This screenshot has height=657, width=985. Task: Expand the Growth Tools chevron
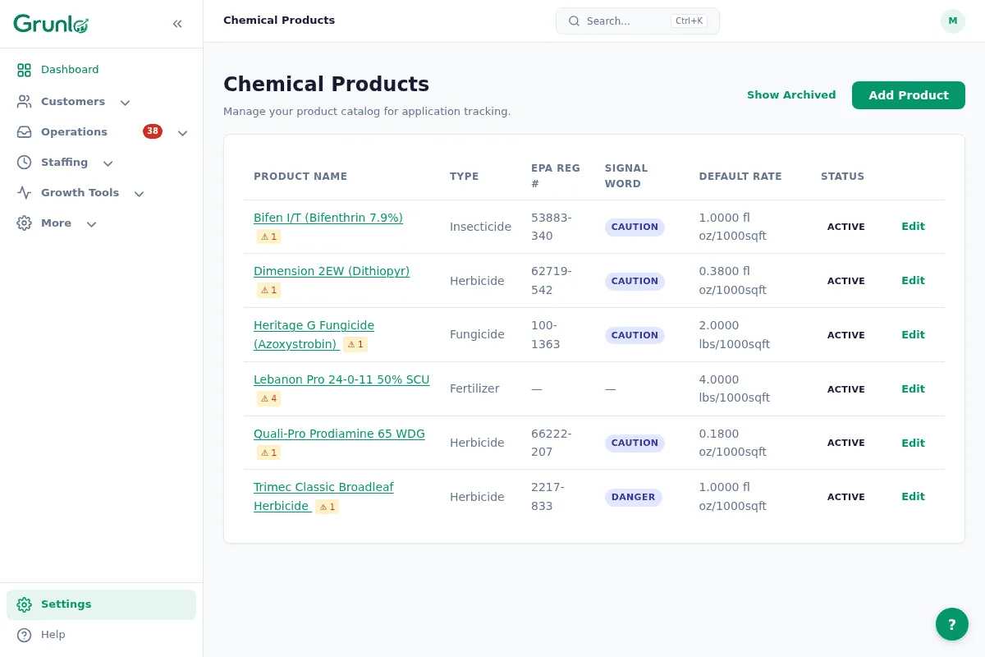[139, 194]
